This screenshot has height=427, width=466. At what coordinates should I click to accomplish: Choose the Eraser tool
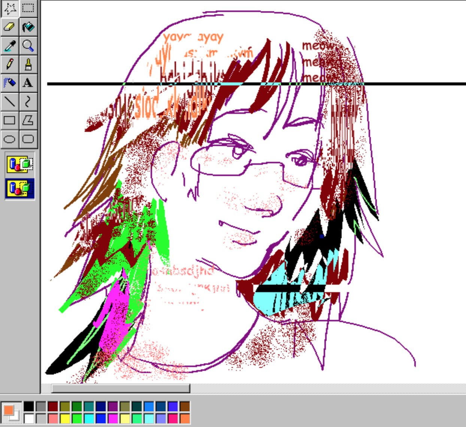(x=9, y=27)
